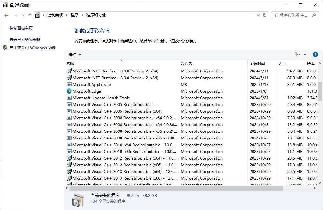Image resolution: width=323 pixels, height=210 pixels.
Task: Click the vertical scrollbar thumb
Action: coord(320,91)
